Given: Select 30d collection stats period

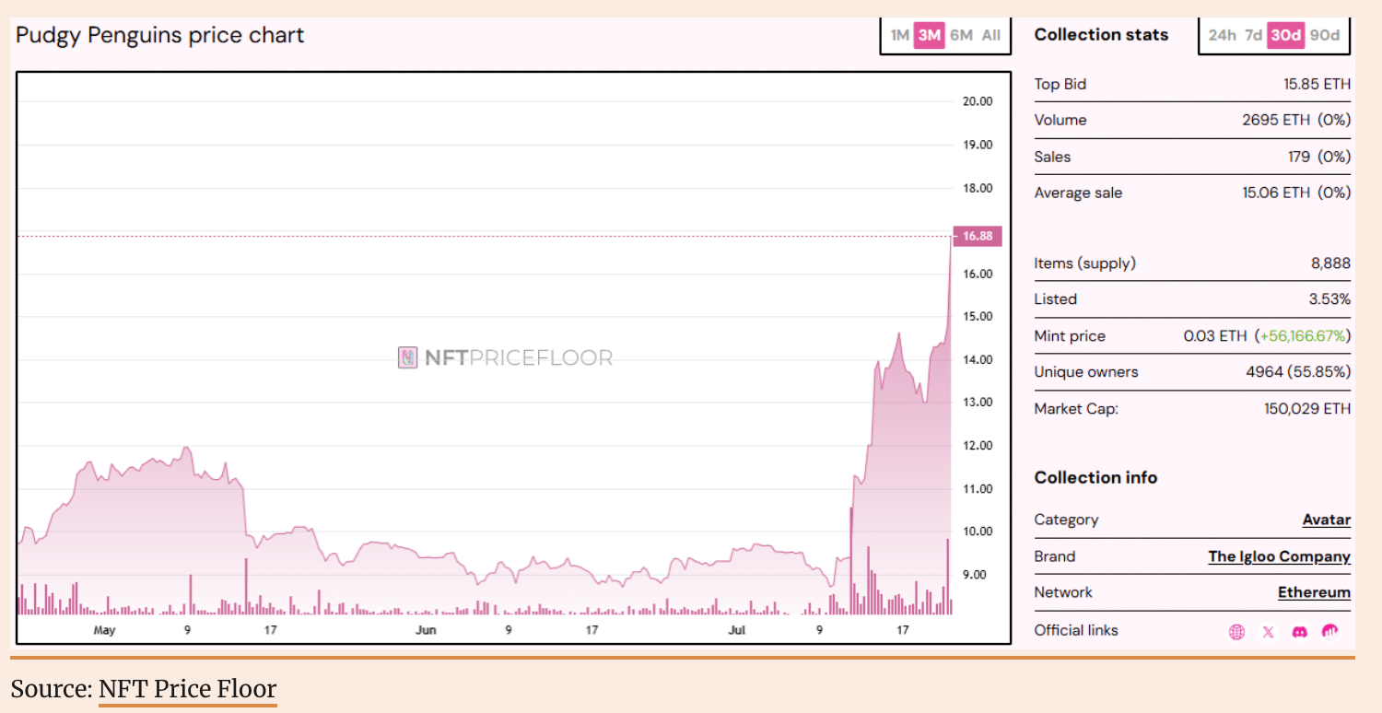Looking at the screenshot, I should pyautogui.click(x=1285, y=35).
